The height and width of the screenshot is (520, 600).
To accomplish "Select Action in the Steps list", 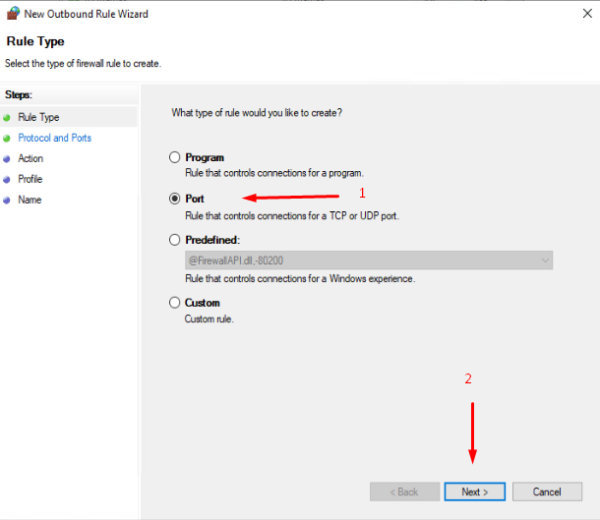I will pyautogui.click(x=30, y=158).
